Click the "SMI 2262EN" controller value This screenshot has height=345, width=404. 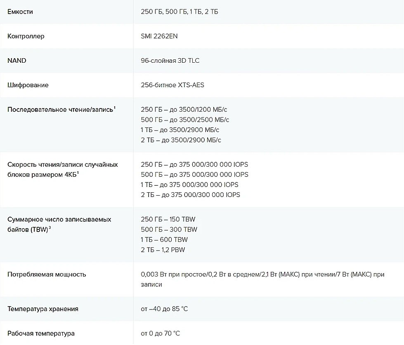[x=159, y=36]
